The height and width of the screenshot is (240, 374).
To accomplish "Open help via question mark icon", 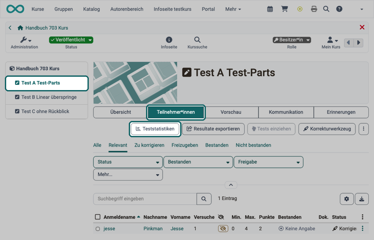I will click(x=339, y=9).
